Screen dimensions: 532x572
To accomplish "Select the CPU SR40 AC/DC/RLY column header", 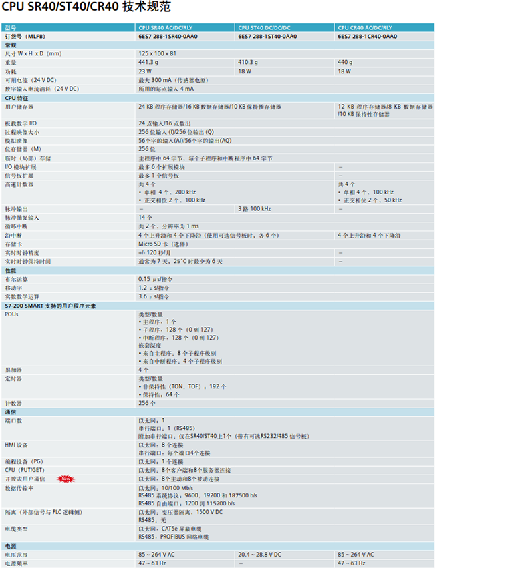I will pyautogui.click(x=166, y=28).
